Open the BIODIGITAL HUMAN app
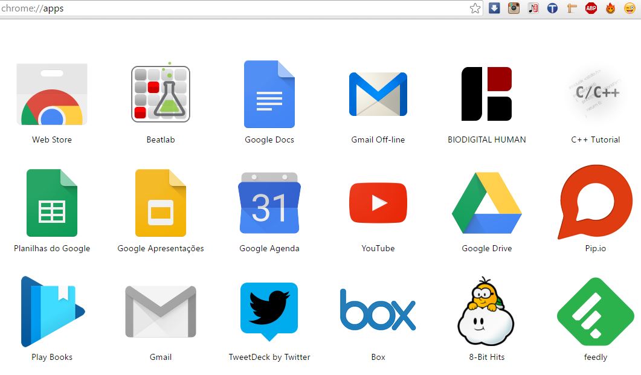The width and height of the screenshot is (641, 375). point(486,94)
